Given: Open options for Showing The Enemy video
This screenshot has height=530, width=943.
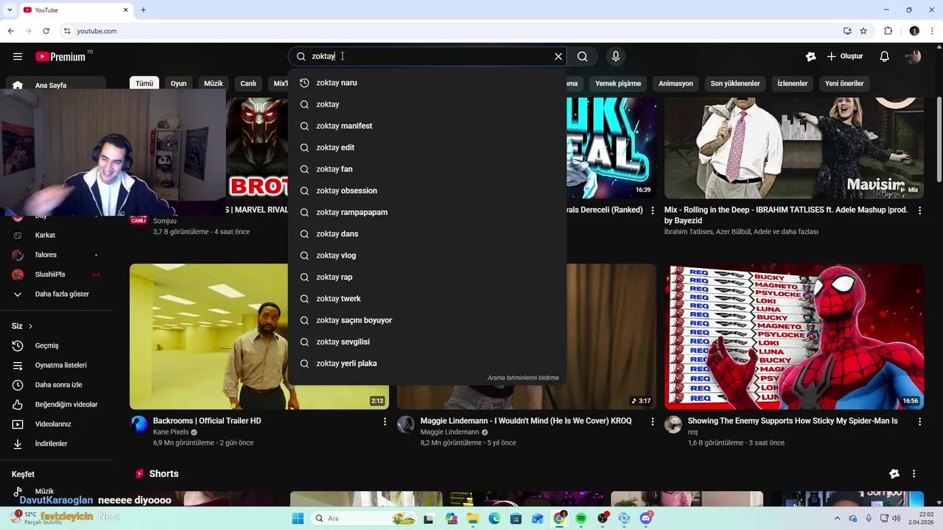Looking at the screenshot, I should point(919,422).
